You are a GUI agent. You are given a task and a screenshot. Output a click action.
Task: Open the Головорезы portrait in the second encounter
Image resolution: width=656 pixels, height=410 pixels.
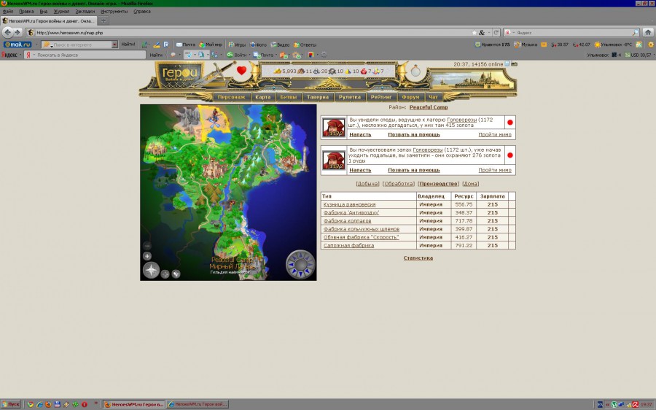[334, 160]
